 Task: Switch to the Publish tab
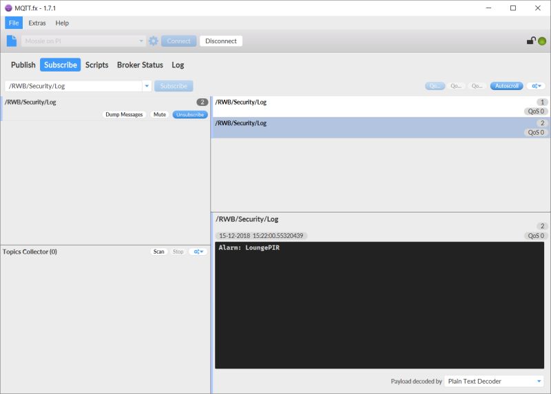click(23, 65)
